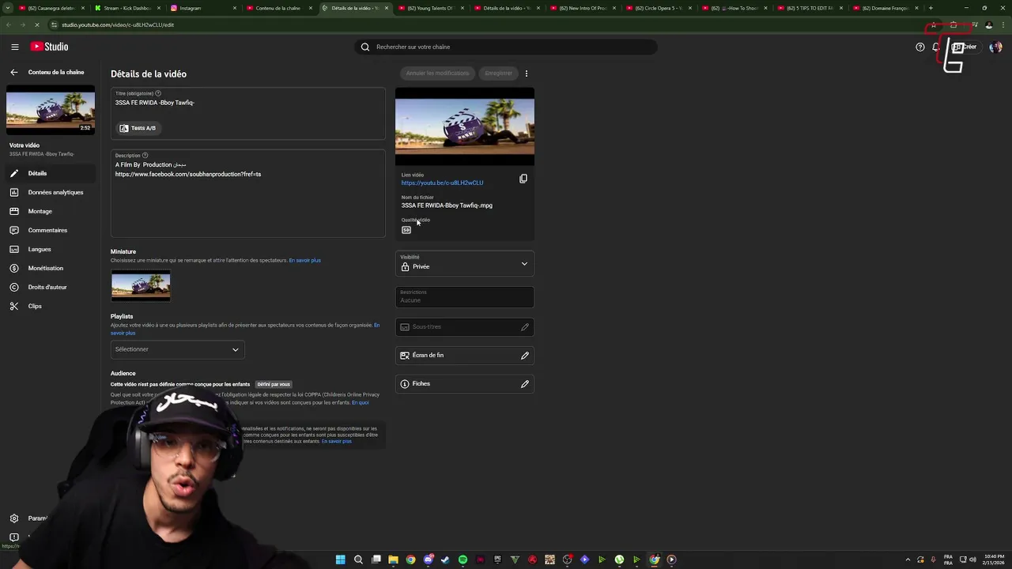Image resolution: width=1012 pixels, height=569 pixels.
Task: Open the help icon in the header
Action: tap(919, 47)
